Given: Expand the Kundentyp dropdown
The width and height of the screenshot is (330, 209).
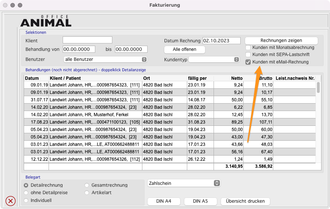Looking at the screenshot, I should [x=214, y=59].
